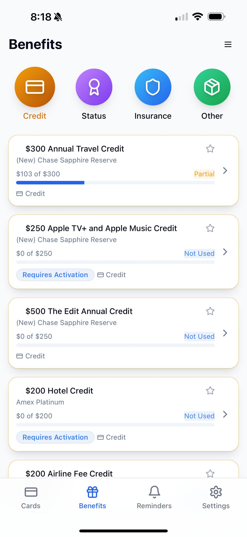
Task: Tap Requires Activation on Hotel Credit
Action: coord(55,437)
